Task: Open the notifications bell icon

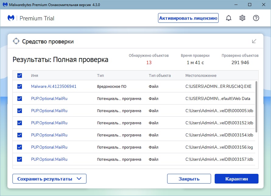Action: tap(228, 18)
